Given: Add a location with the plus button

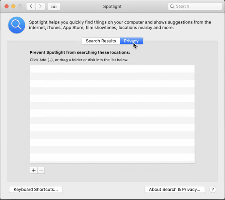Looking at the screenshot, I should [34, 170].
